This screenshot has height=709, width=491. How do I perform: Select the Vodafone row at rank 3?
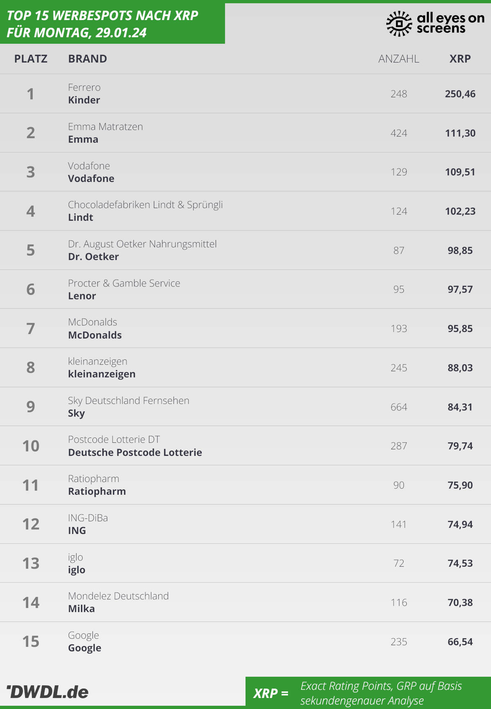tap(245, 172)
